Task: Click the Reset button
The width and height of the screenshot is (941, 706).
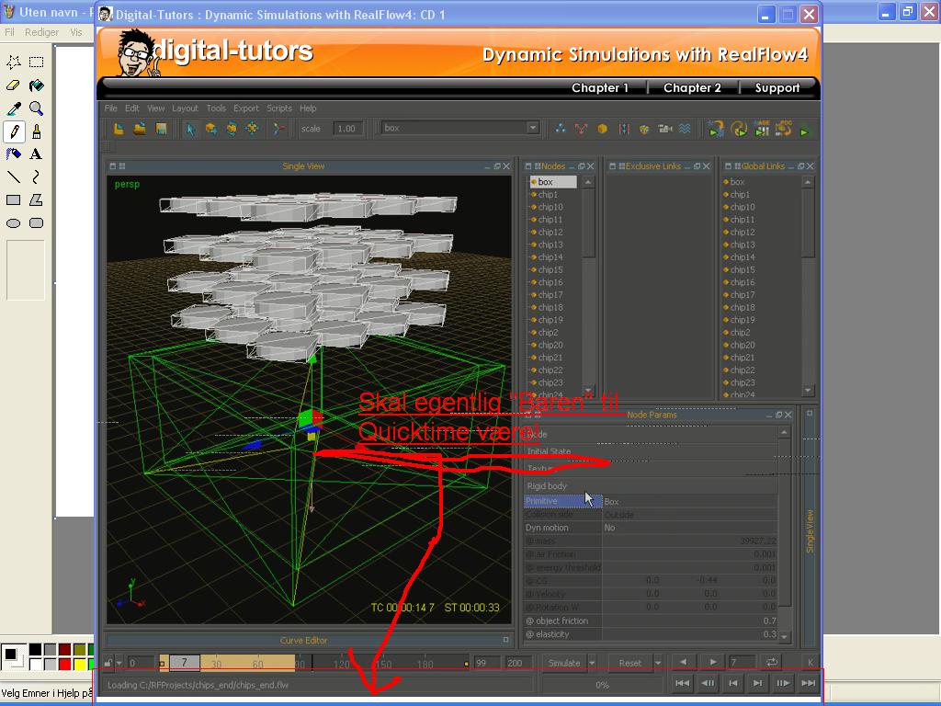Action: pyautogui.click(x=630, y=663)
